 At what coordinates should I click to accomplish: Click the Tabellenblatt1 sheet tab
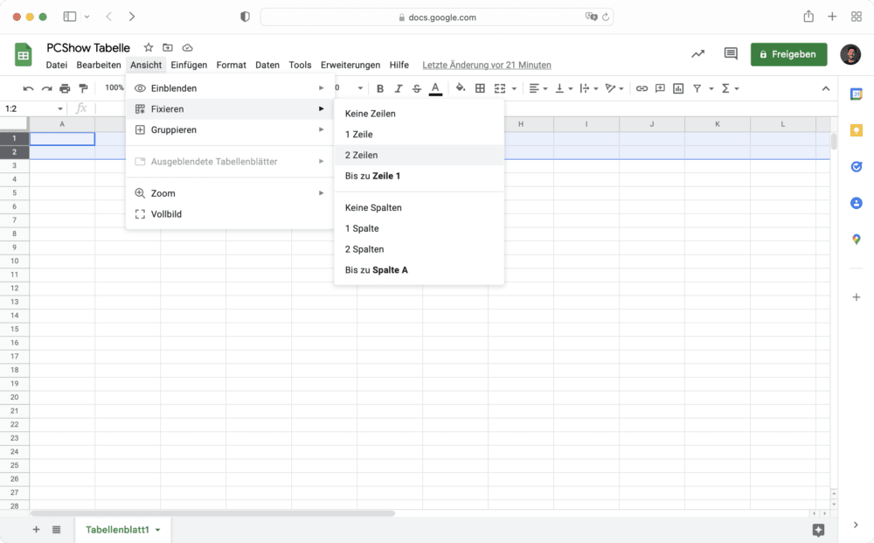click(122, 529)
